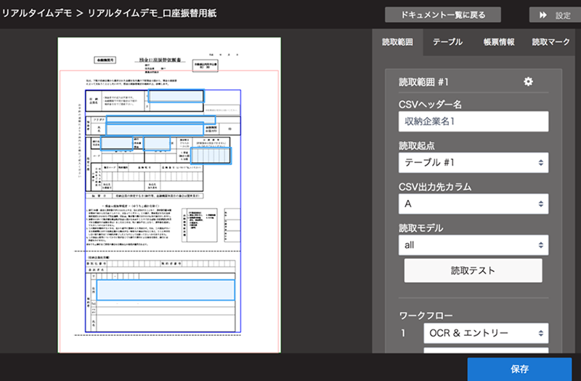
Task: Select the 帳票情報 tab
Action: click(x=499, y=42)
